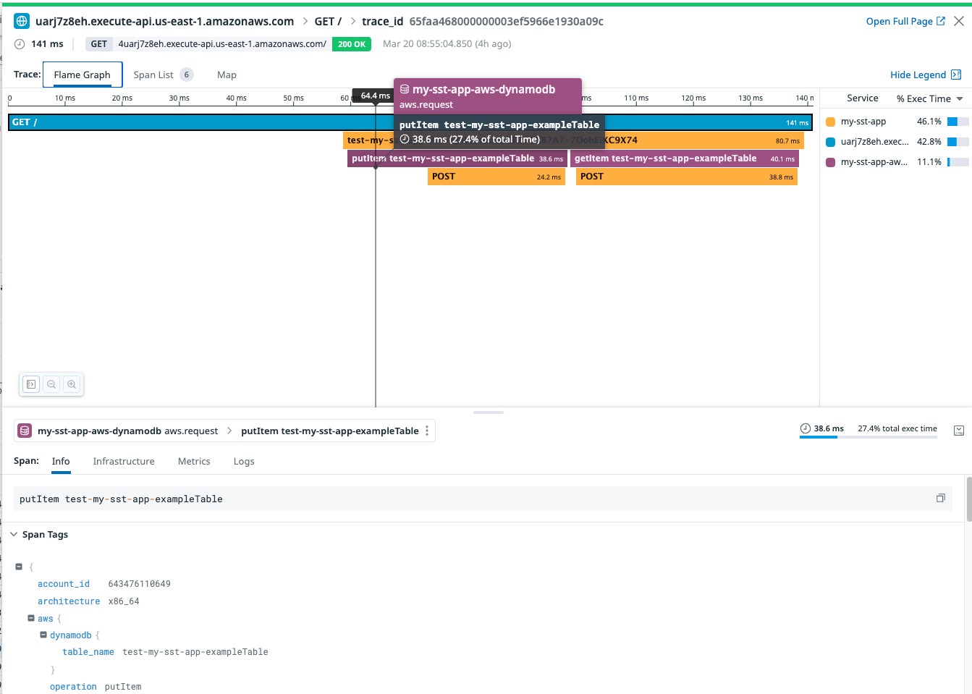Select the POST span of 38.8 ms
The image size is (972, 694).
[687, 177]
